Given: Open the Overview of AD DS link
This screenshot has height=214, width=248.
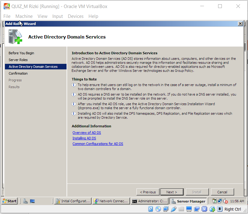Looking at the screenshot, I should (x=87, y=133).
